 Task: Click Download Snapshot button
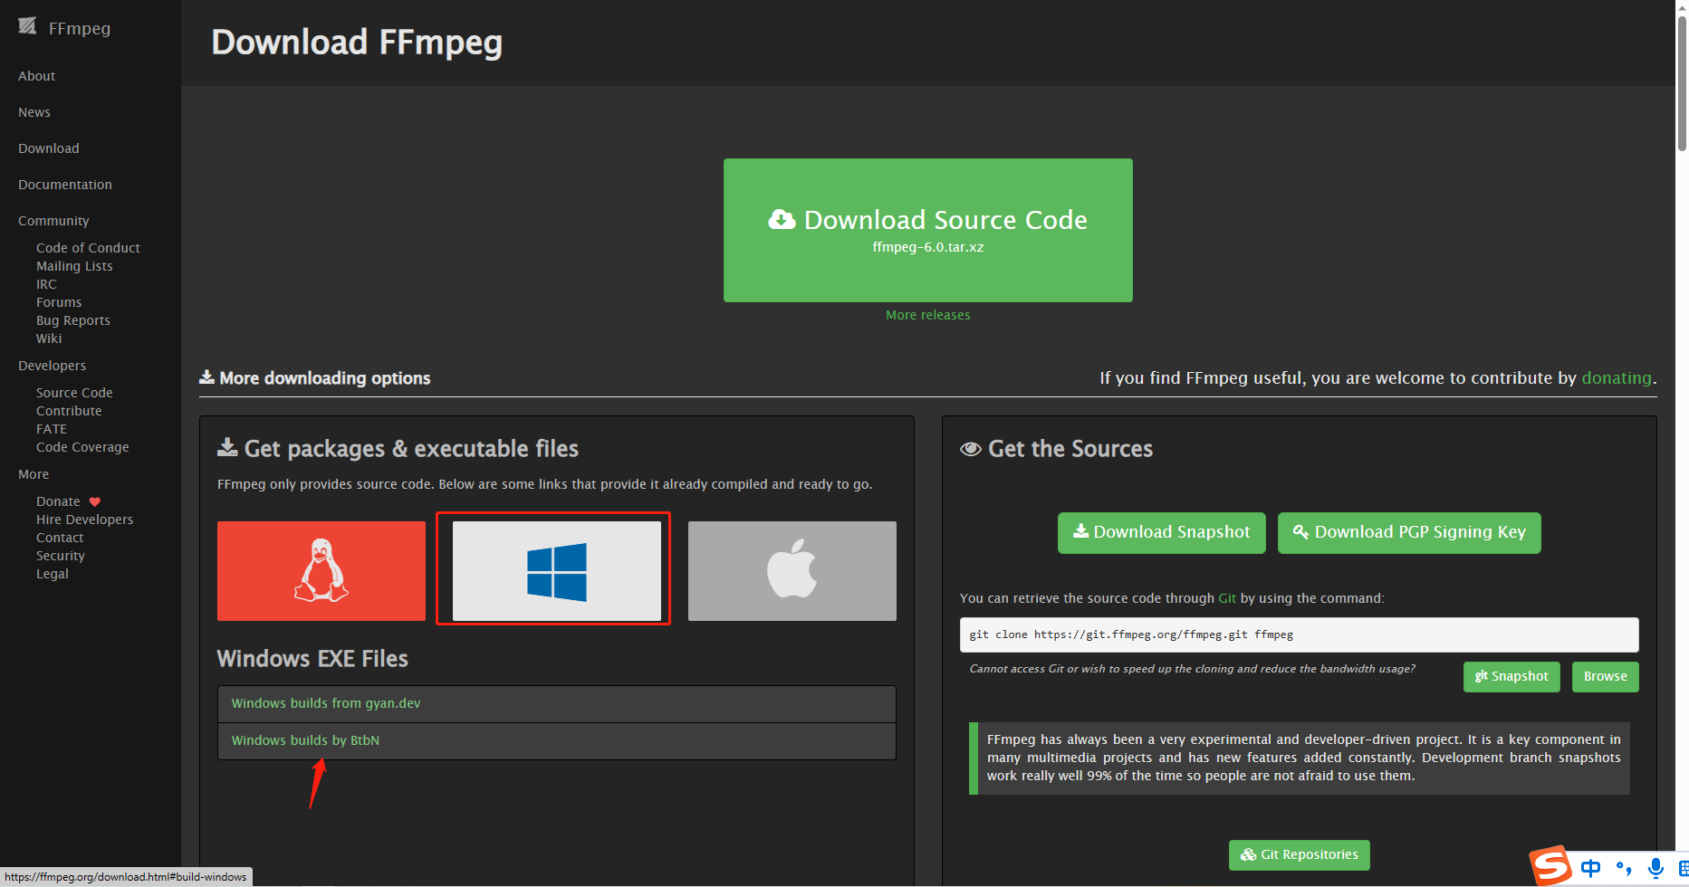coord(1161,532)
